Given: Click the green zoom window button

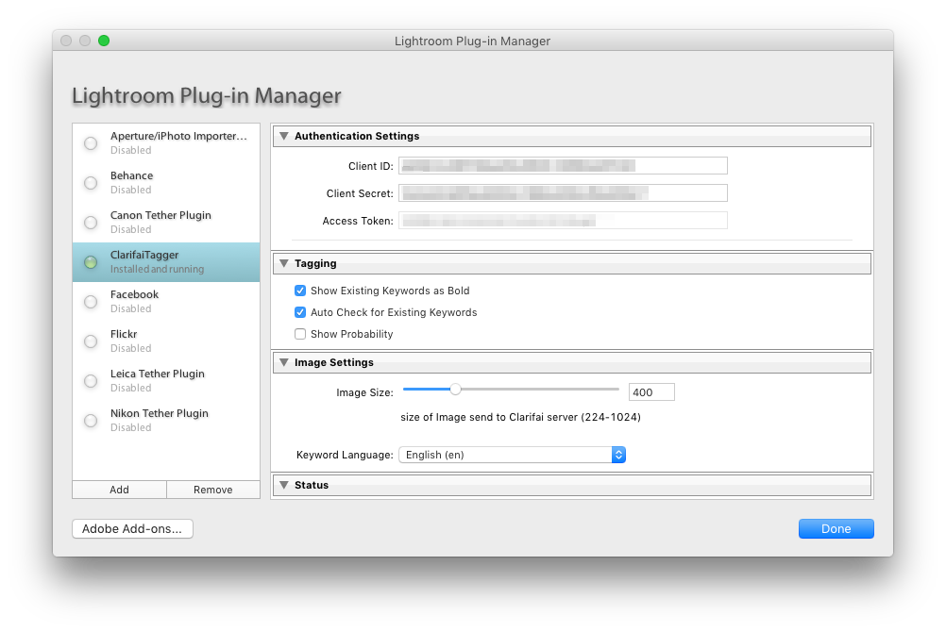Looking at the screenshot, I should pos(104,41).
